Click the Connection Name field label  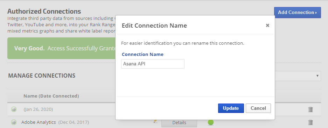pyautogui.click(x=143, y=54)
